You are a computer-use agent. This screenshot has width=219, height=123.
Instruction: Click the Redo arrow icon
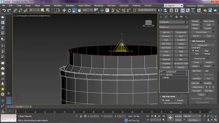coord(9,10)
